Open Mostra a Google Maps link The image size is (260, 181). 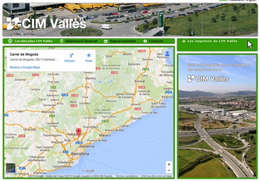25,67
